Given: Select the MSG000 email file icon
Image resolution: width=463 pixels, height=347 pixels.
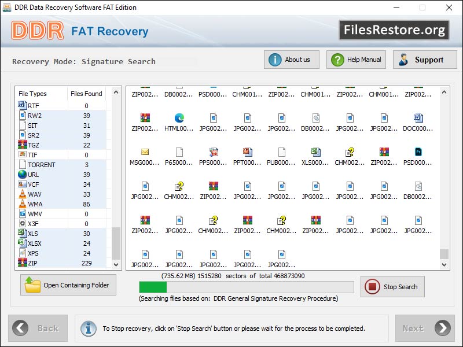Looking at the screenshot, I should coord(144,153).
